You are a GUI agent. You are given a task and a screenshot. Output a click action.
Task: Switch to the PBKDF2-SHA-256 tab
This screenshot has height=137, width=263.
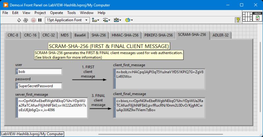click(x=158, y=35)
